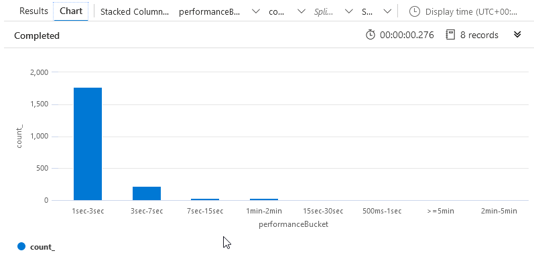This screenshot has width=534, height=257.
Task: Click the clock icon beside Display time
Action: (415, 11)
